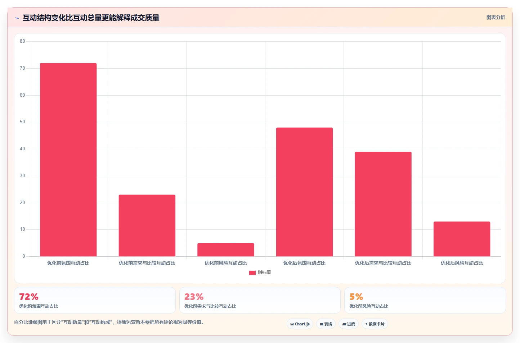Click the chart title 互动结构变化比互动总量更能解释成交质量
The height and width of the screenshot is (343, 520).
coord(91,18)
